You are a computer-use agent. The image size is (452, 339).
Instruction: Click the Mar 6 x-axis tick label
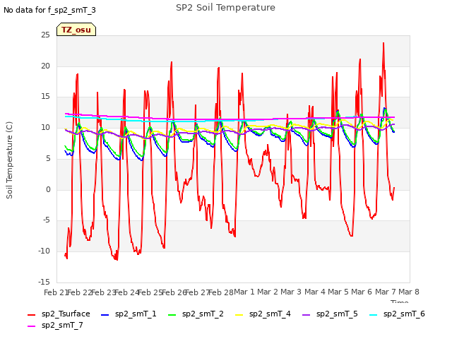point(362,292)
